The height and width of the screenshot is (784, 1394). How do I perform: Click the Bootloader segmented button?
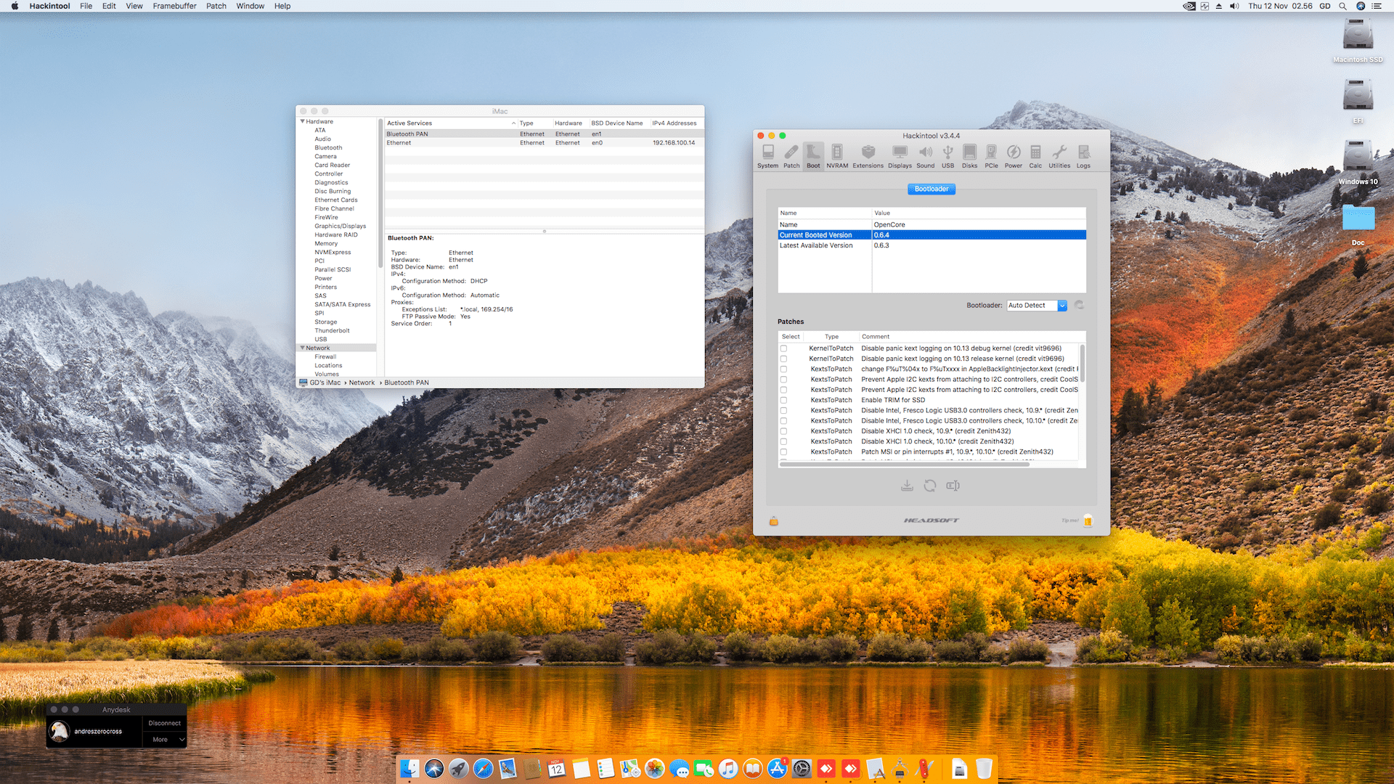[931, 189]
